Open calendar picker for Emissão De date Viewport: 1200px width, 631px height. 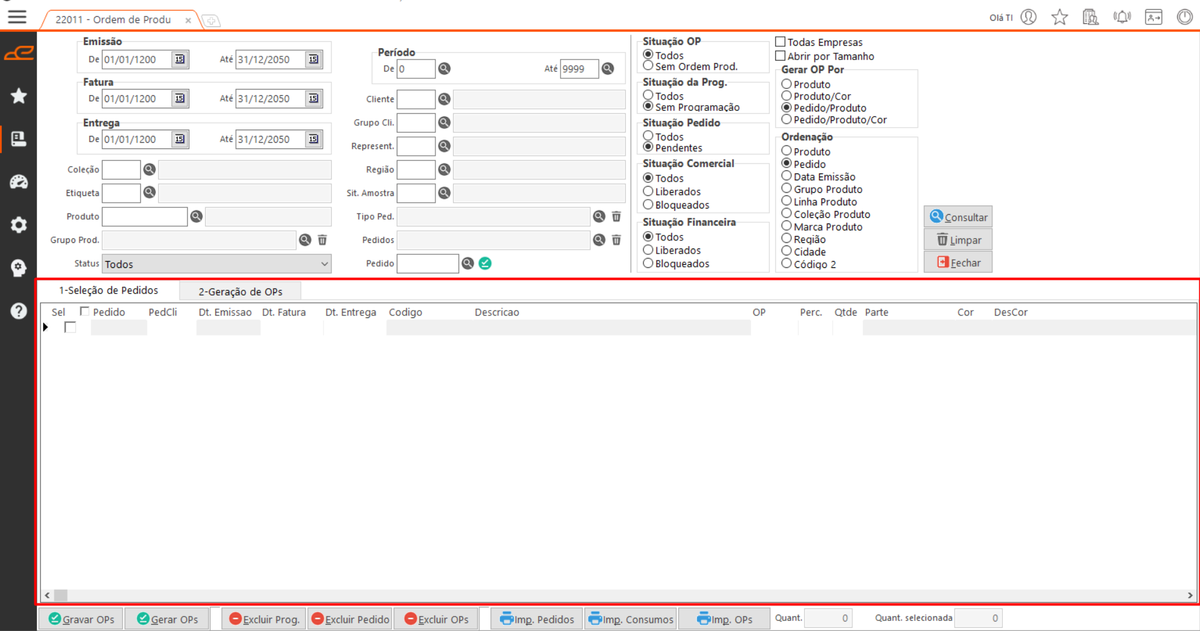pos(180,59)
